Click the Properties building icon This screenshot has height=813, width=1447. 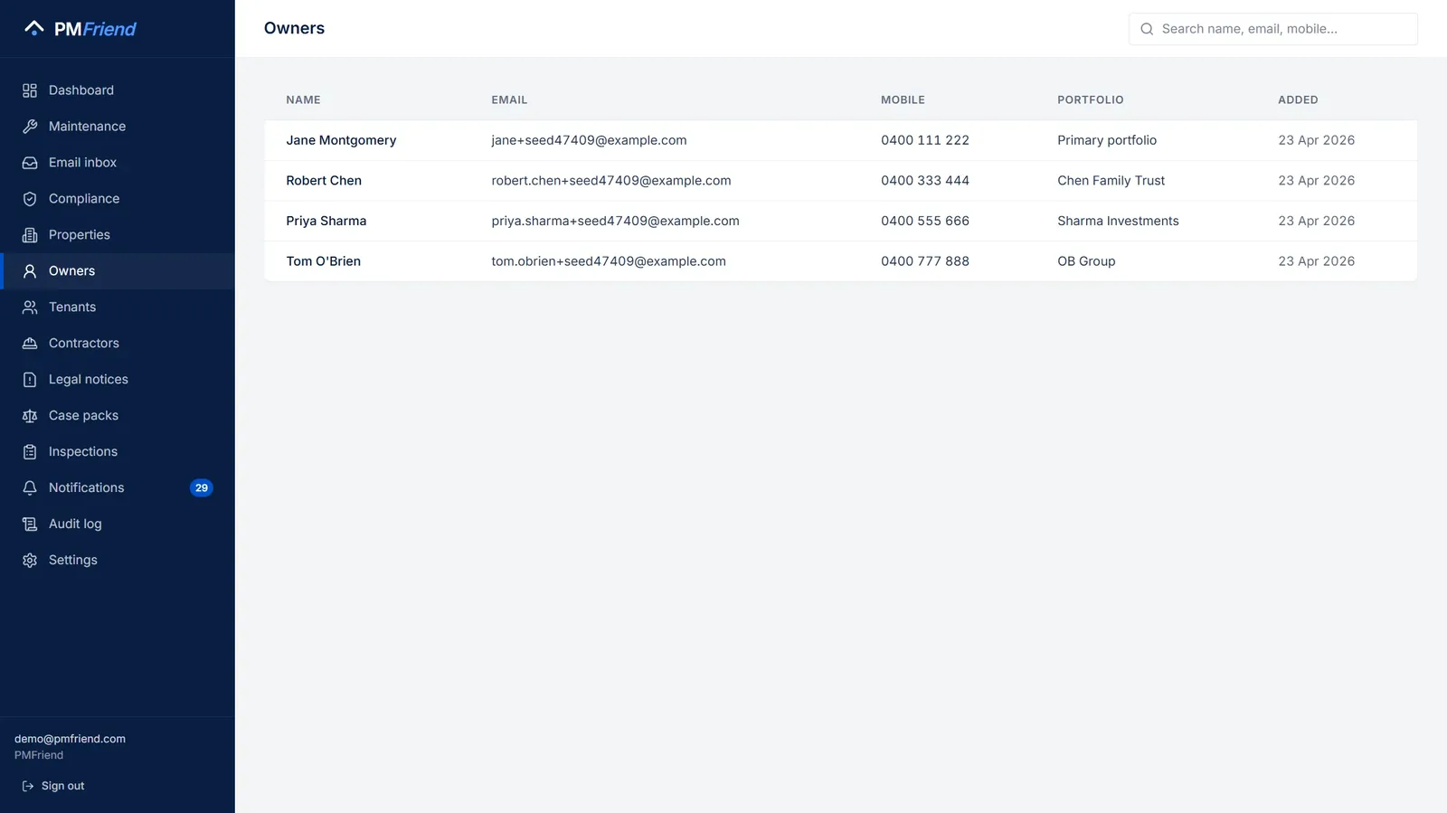coord(30,235)
